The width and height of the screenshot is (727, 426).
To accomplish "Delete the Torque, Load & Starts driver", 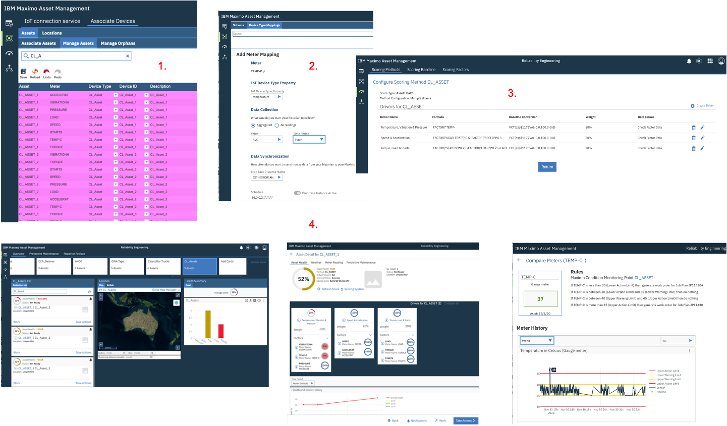I will point(694,148).
